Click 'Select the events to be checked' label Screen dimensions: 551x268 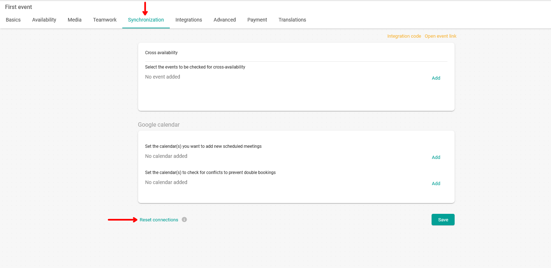click(x=195, y=67)
